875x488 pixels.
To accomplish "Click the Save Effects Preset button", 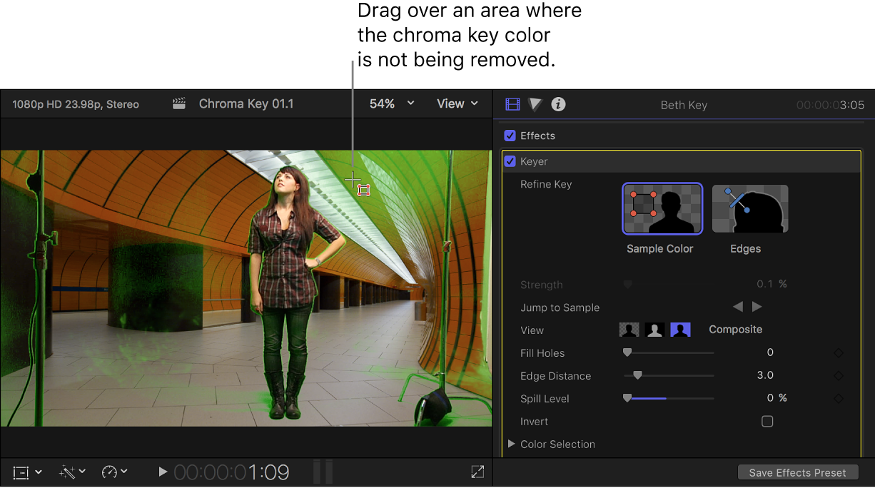I will pos(798,472).
